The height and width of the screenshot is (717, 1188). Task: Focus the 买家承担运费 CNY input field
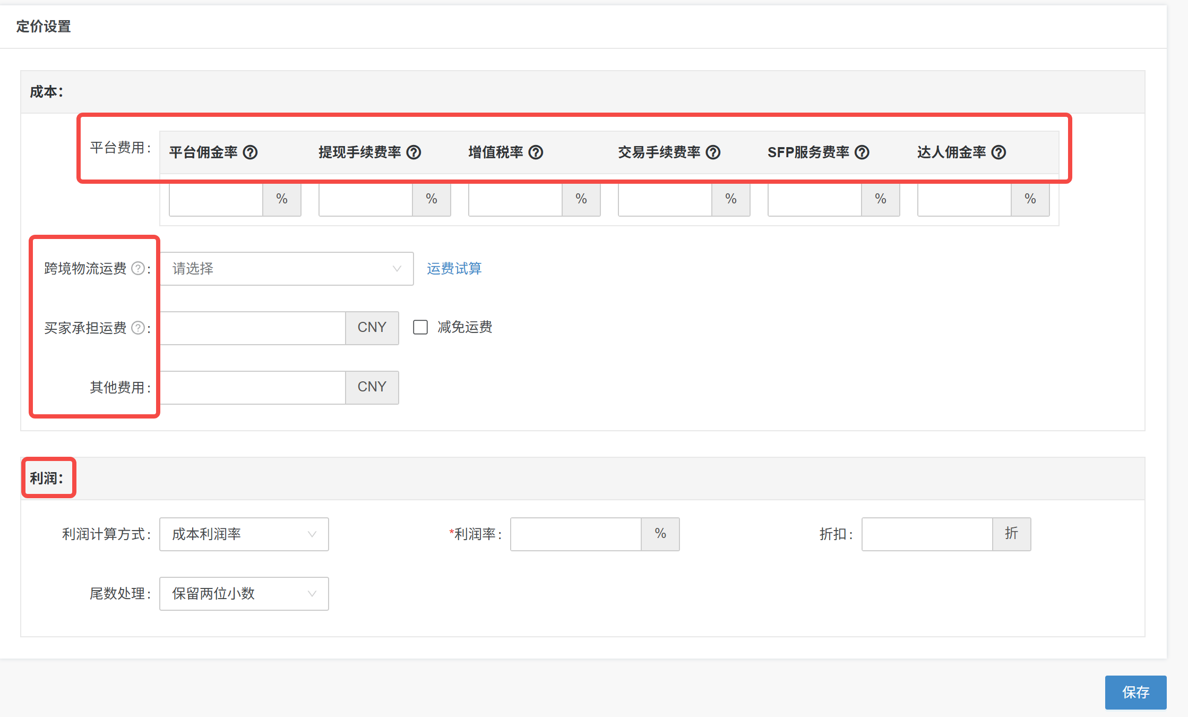(x=253, y=328)
